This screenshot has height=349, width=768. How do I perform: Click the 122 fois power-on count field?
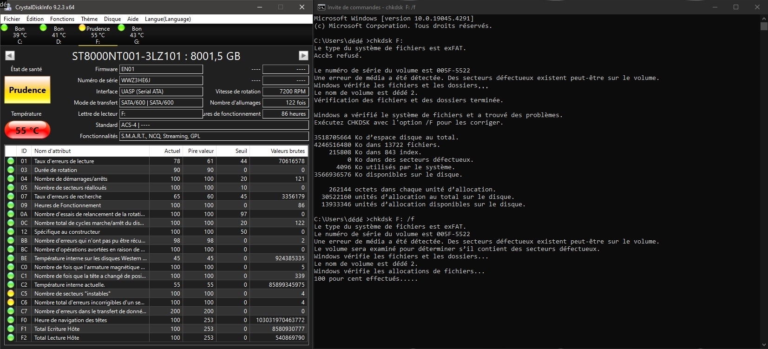tap(285, 103)
